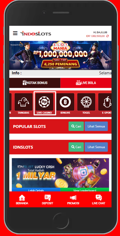Click the Indoslots logo
The image size is (120, 236).
[36, 33]
